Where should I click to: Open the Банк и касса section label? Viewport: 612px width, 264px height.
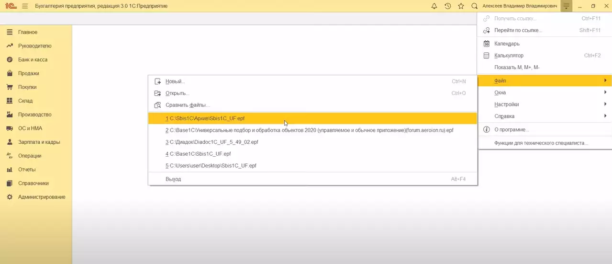(33, 60)
